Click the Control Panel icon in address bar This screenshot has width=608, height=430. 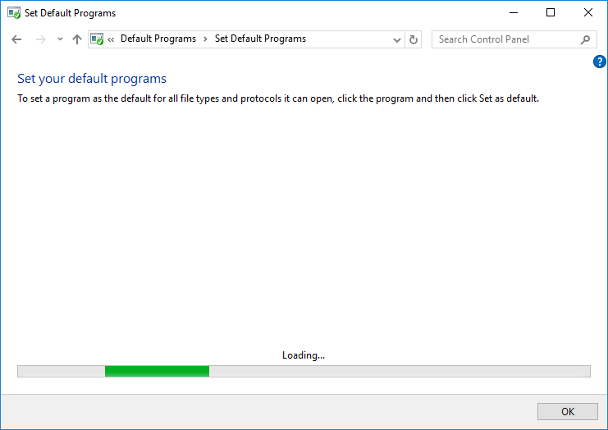coord(97,39)
